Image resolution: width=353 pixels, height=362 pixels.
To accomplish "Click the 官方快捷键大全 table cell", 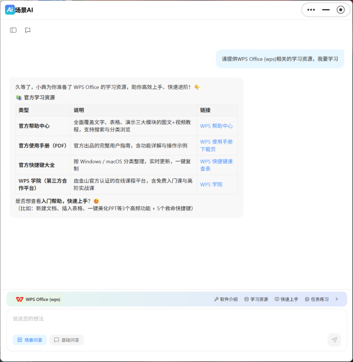I will [x=43, y=165].
